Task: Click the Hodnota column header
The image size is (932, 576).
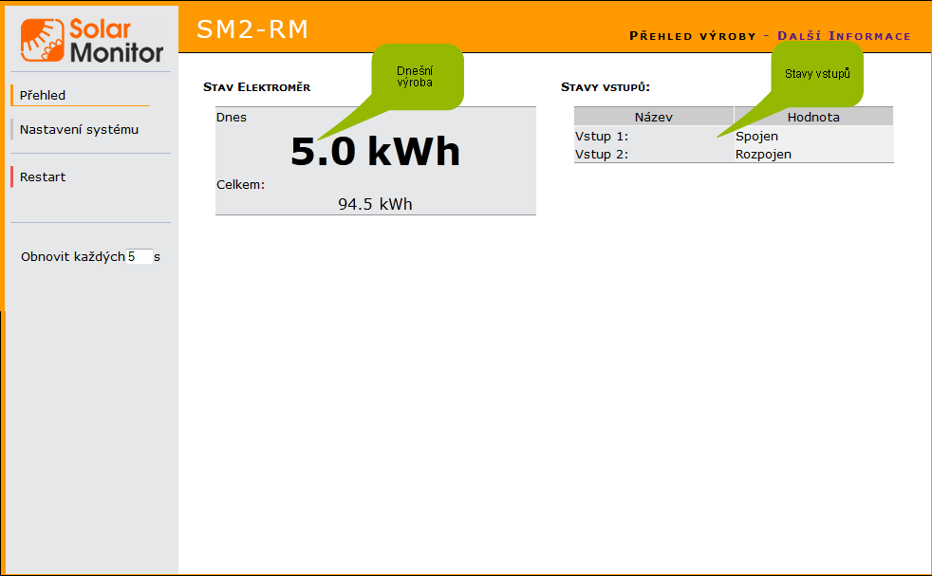Action: (813, 117)
